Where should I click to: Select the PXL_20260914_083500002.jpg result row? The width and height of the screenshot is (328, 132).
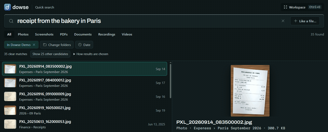tap(84, 69)
